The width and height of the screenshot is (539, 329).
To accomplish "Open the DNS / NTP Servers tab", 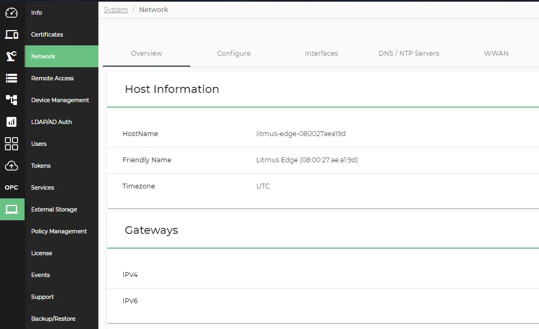I will 409,54.
